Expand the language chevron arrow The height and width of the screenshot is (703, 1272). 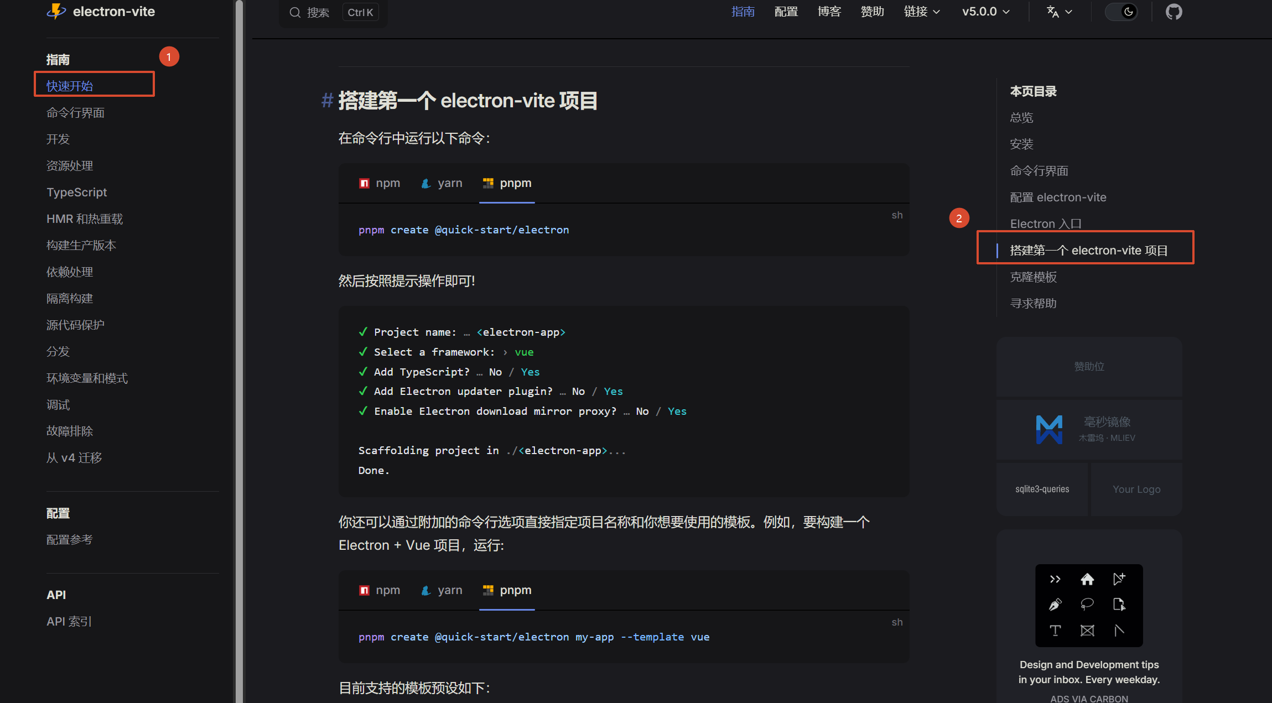pos(1069,12)
